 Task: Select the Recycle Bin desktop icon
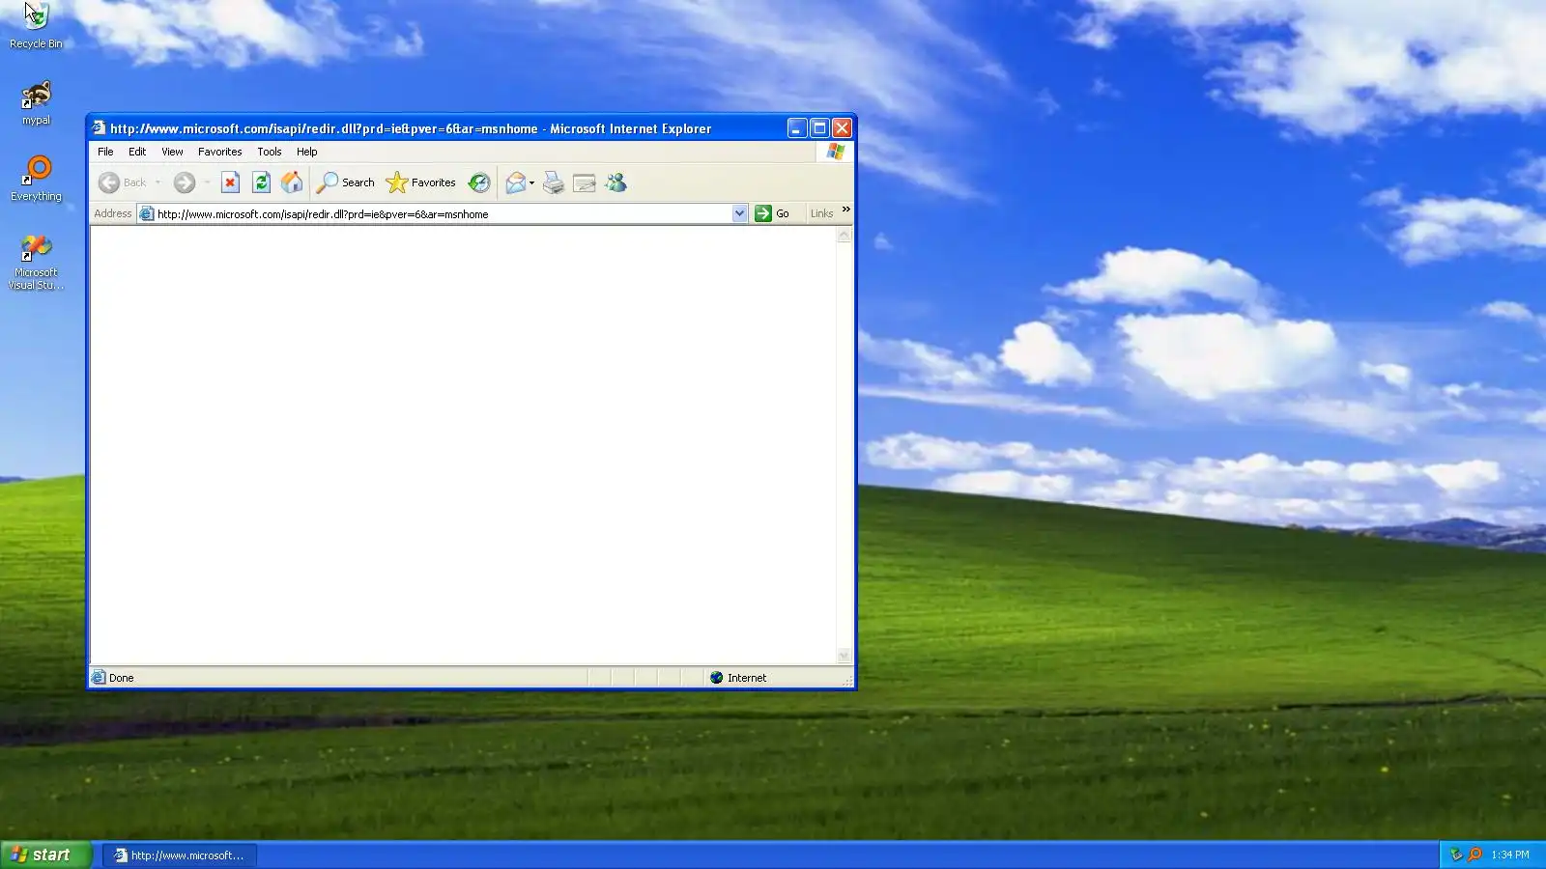(x=36, y=26)
